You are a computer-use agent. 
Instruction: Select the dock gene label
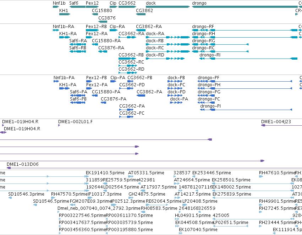pos(151,3)
